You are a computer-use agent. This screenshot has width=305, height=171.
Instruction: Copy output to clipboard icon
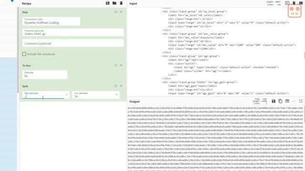[280, 101]
